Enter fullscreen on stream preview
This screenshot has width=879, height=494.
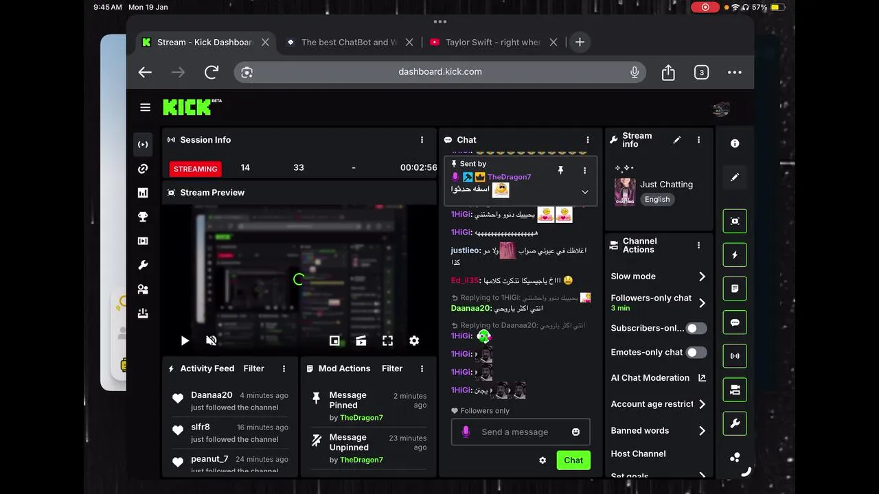click(x=387, y=340)
